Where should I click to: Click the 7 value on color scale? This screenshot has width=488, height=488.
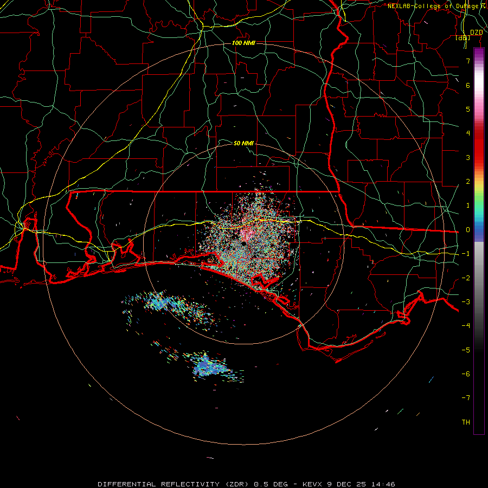coord(468,61)
